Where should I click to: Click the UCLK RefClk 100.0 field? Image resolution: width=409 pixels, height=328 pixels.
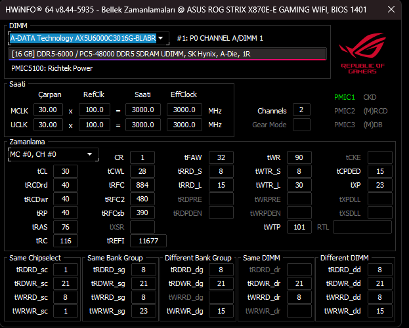[95, 125]
